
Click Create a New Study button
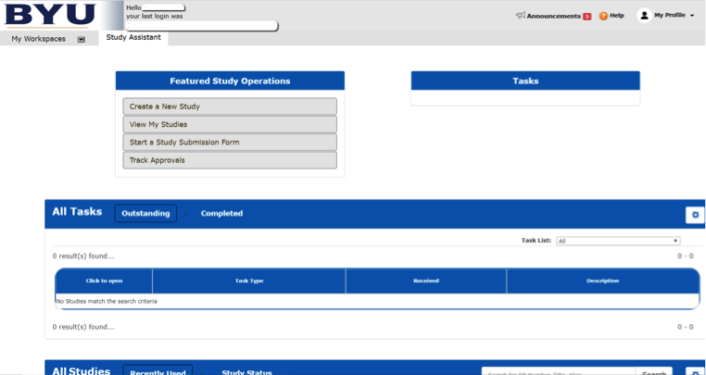230,106
